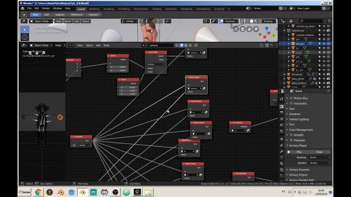Enable the Simplify checkbox
Screen dimensions: 351x197
click(x=291, y=135)
